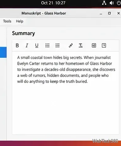Click the clear formatting T icon

pos(81,45)
